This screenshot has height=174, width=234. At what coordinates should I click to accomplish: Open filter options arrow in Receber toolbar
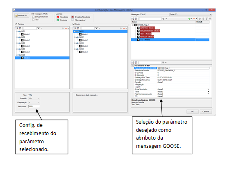41,28
